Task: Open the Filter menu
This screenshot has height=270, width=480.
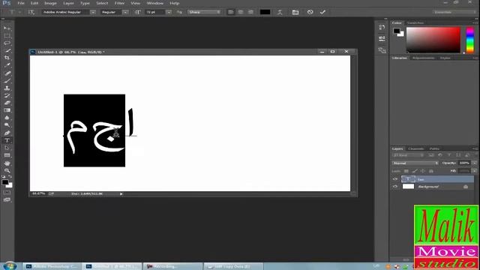Action: (119, 3)
